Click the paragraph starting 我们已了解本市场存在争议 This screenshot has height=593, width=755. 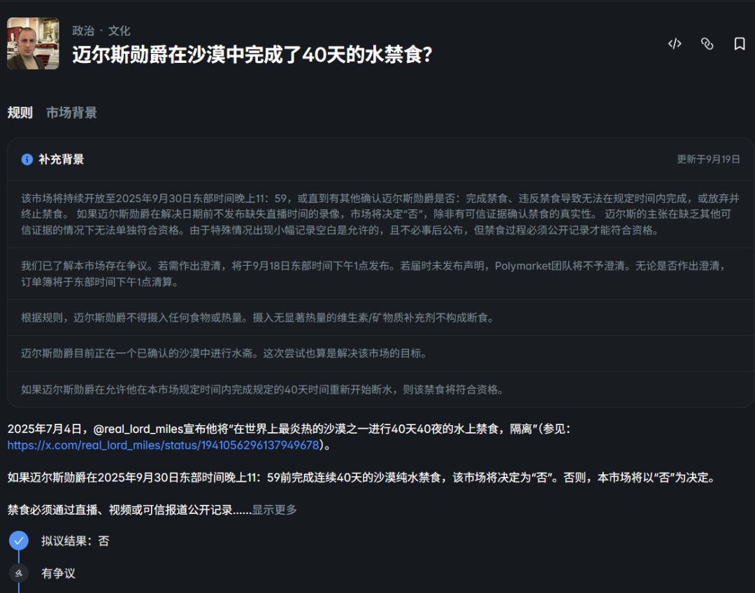pos(373,273)
